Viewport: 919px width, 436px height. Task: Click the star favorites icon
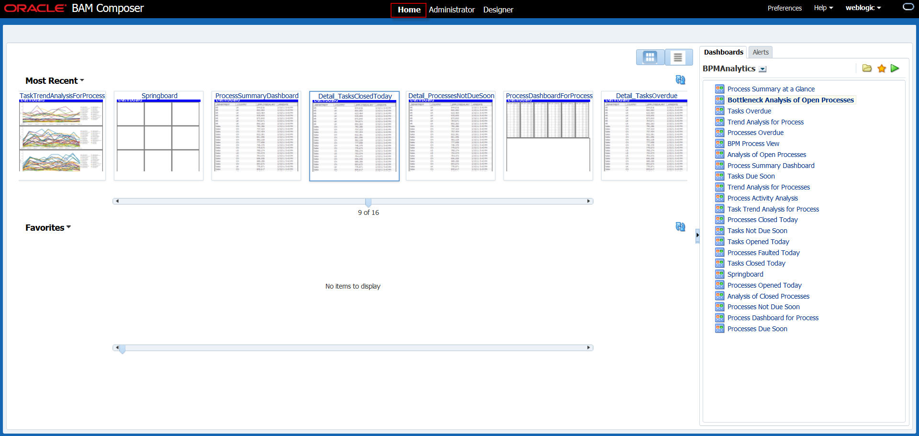tap(882, 68)
